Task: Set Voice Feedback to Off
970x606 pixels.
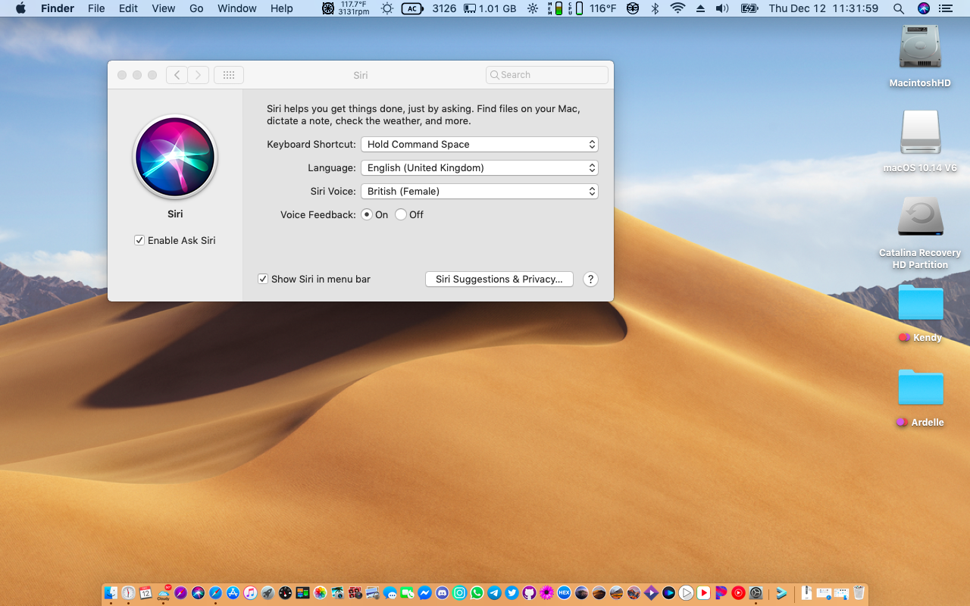Action: click(401, 214)
